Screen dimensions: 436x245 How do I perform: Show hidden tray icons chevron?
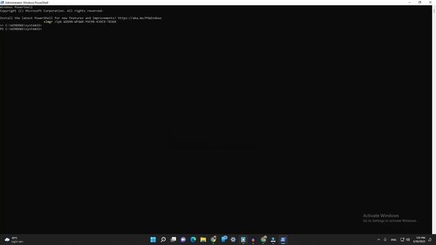coord(379,240)
